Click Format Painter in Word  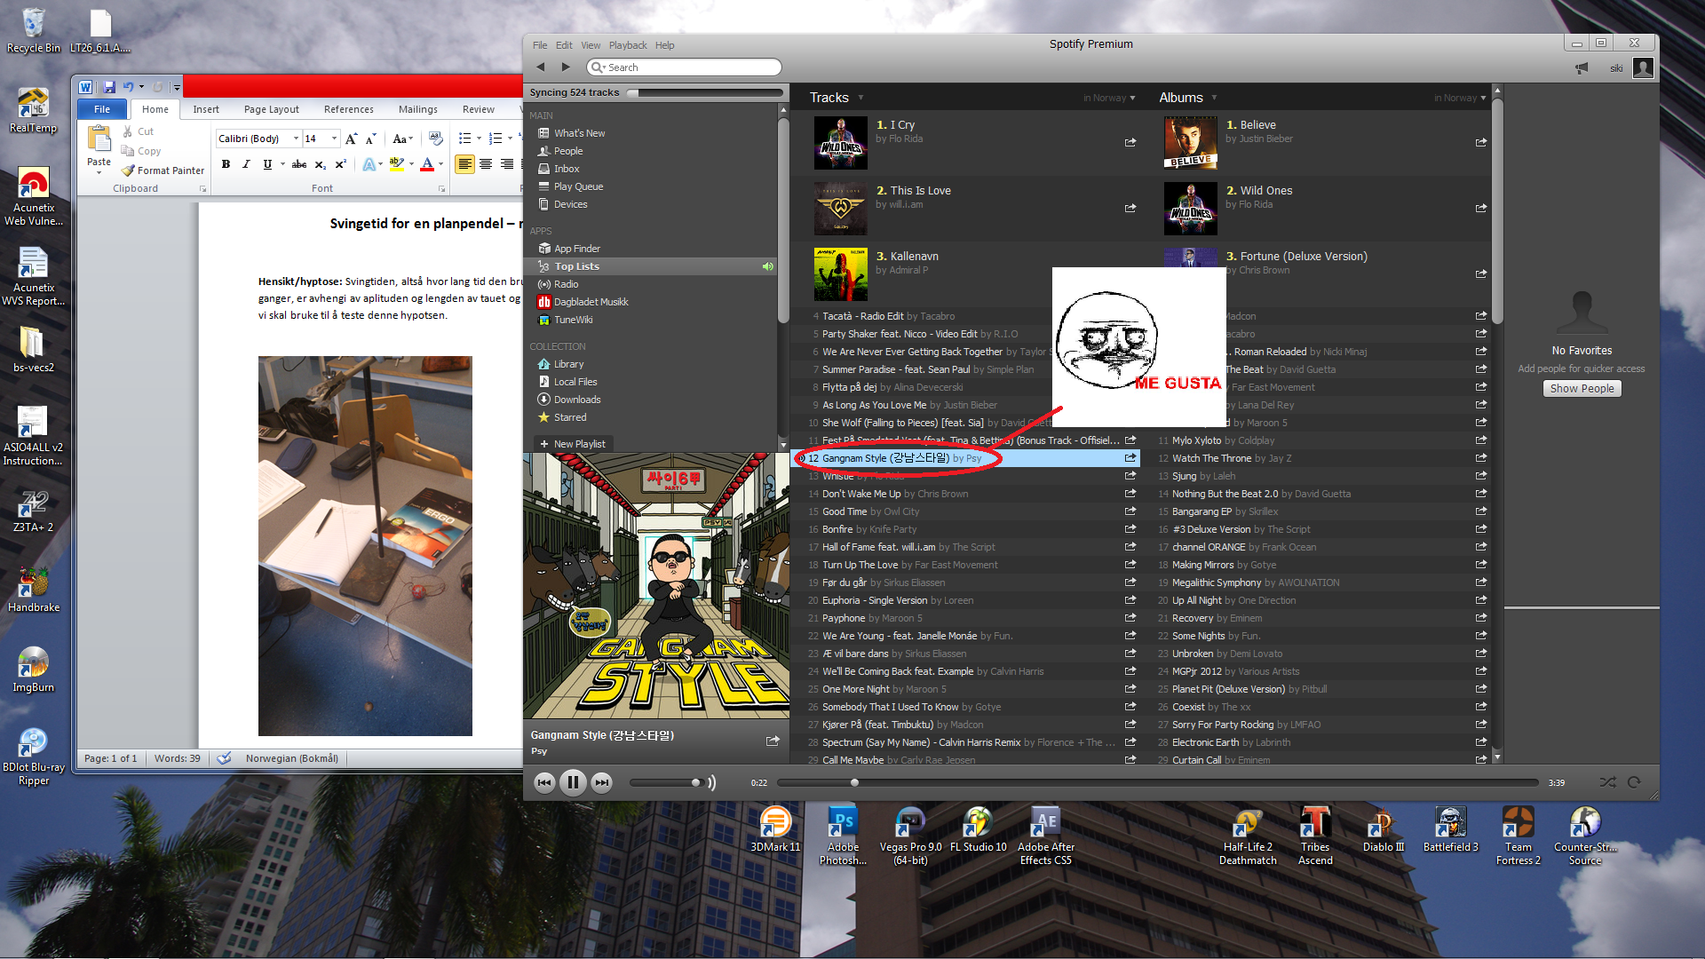pos(163,170)
